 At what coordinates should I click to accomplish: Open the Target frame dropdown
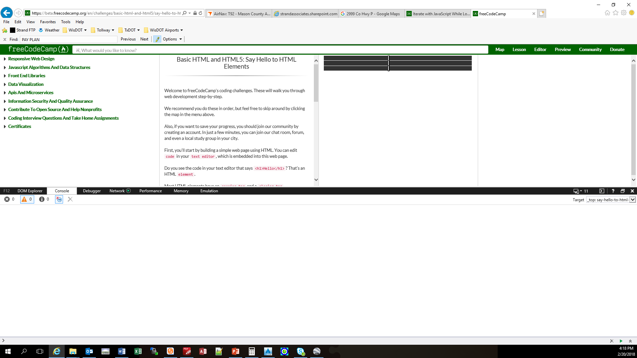(632, 200)
